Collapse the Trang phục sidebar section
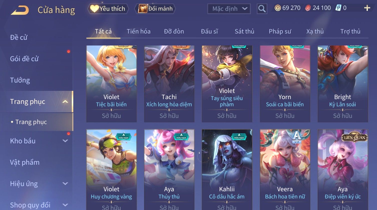This screenshot has height=210, width=377. point(65,102)
